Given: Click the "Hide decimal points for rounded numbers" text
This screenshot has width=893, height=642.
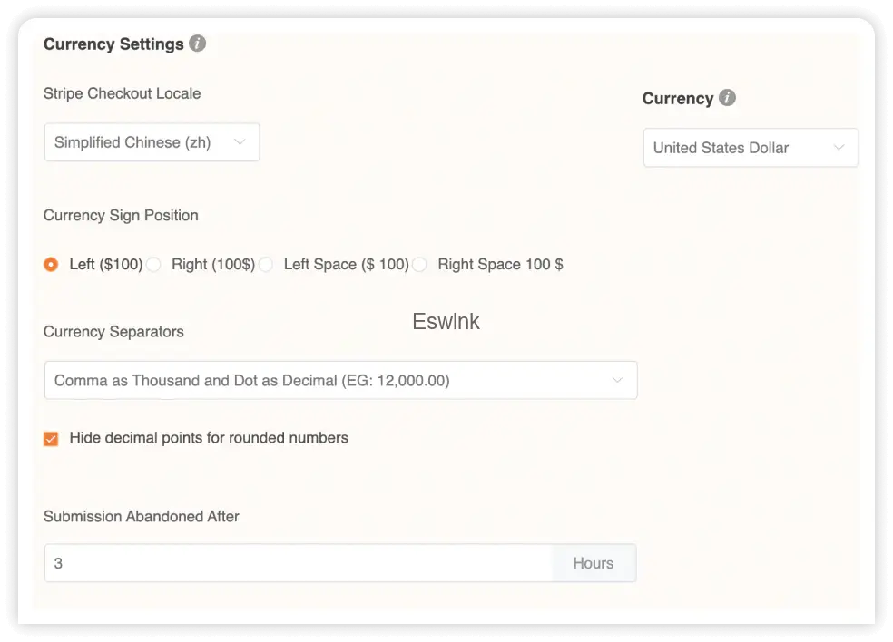Looking at the screenshot, I should [x=209, y=438].
